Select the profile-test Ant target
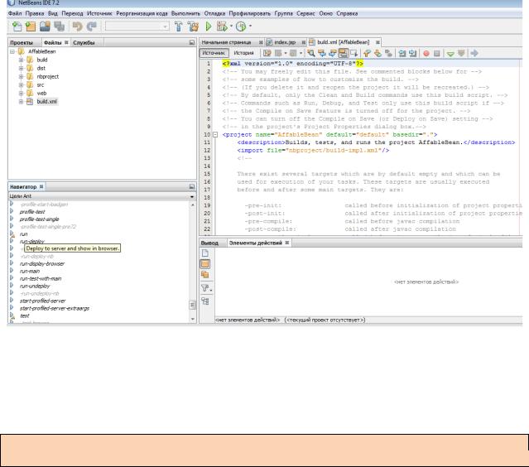The image size is (529, 467). [32, 212]
